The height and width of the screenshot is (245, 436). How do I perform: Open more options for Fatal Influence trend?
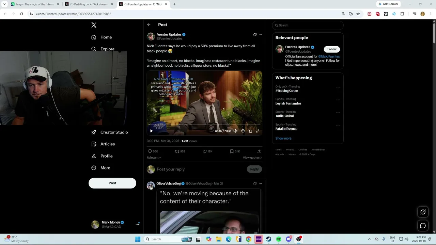pos(338,125)
